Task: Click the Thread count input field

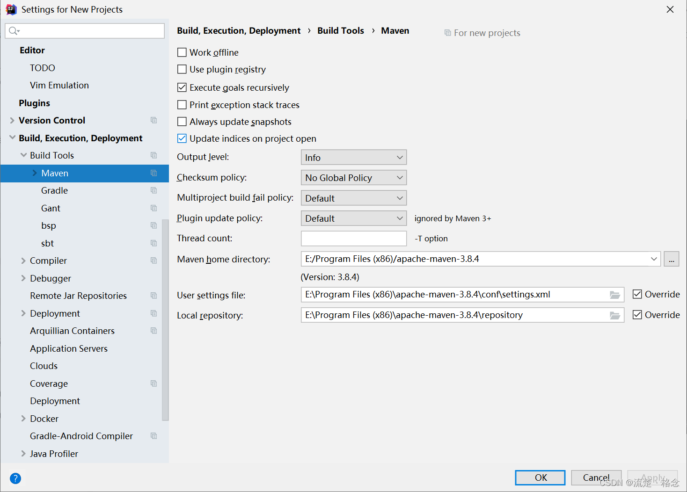Action: pos(353,239)
